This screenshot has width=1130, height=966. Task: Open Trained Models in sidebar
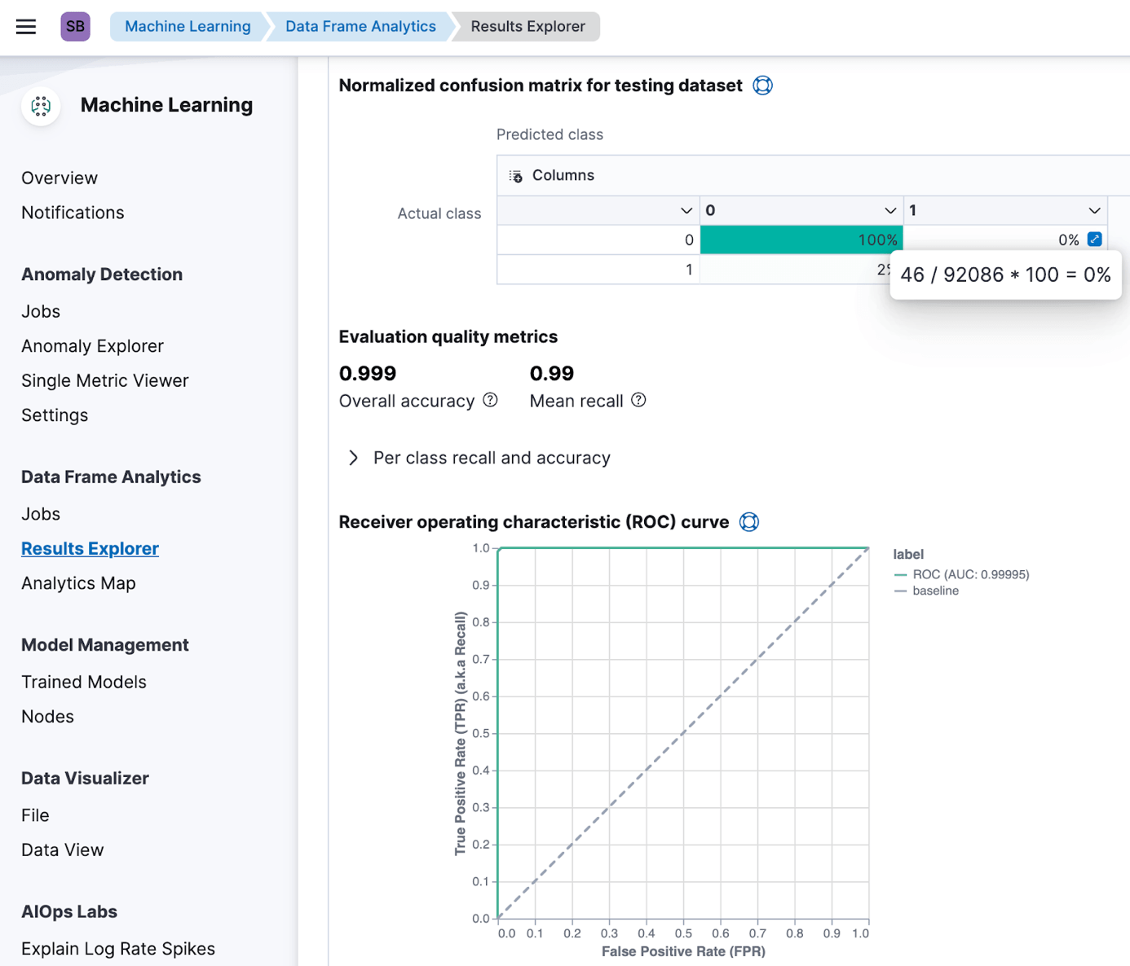point(84,682)
